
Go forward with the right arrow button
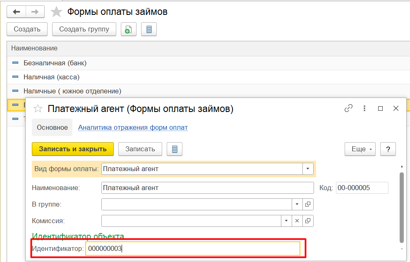[x=35, y=12]
